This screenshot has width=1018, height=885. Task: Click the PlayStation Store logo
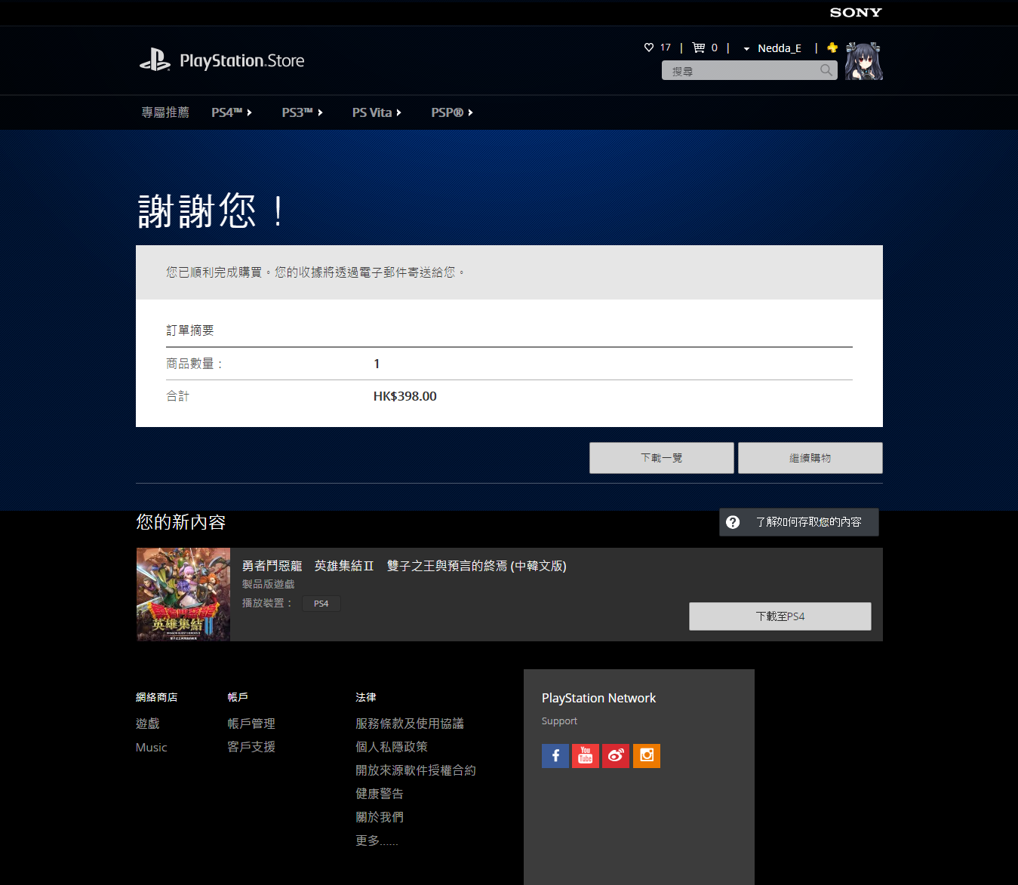[222, 60]
